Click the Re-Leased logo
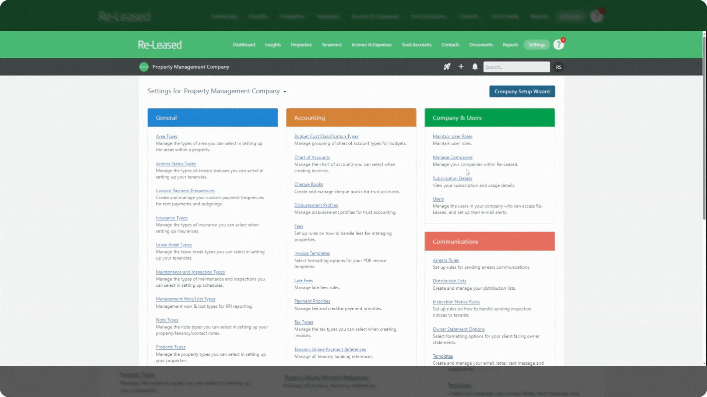 coord(159,45)
